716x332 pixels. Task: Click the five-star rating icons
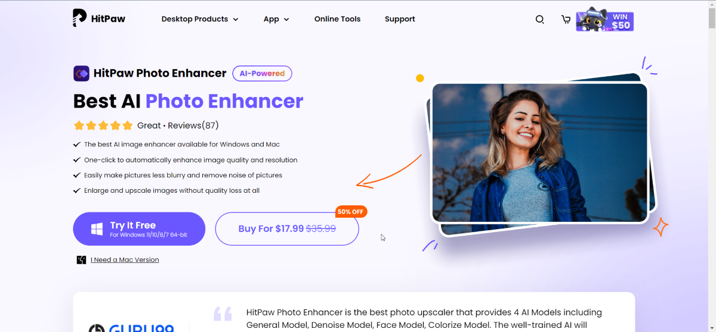click(x=103, y=126)
